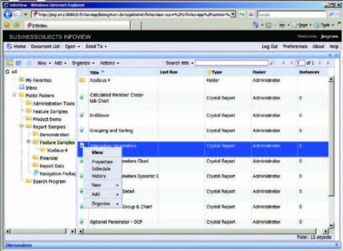
Task: Click the About link
Action: pyautogui.click(x=318, y=46)
